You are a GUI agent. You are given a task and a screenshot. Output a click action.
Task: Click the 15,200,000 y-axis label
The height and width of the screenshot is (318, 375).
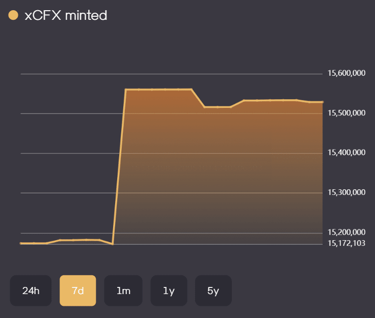(x=346, y=233)
